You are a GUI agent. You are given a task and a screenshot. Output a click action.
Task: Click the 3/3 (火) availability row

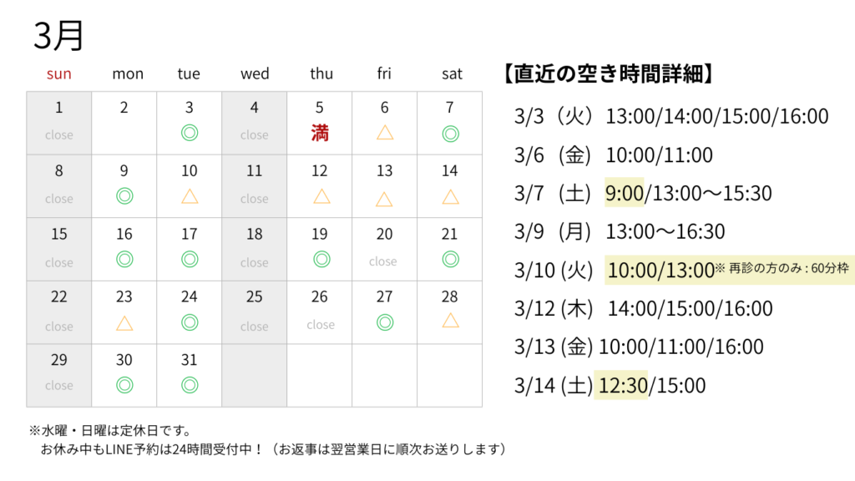click(x=671, y=116)
